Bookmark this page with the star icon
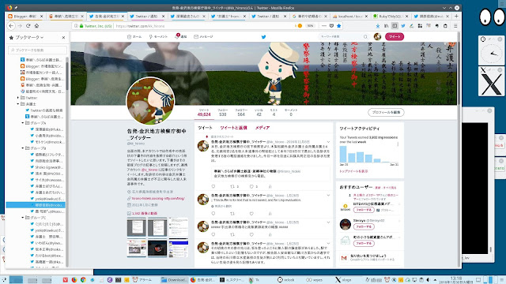Viewport: 506px width, 284px height. click(339, 26)
